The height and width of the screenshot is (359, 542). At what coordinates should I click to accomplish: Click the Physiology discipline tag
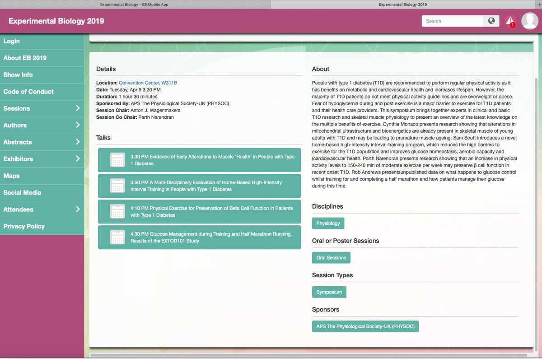coord(328,224)
